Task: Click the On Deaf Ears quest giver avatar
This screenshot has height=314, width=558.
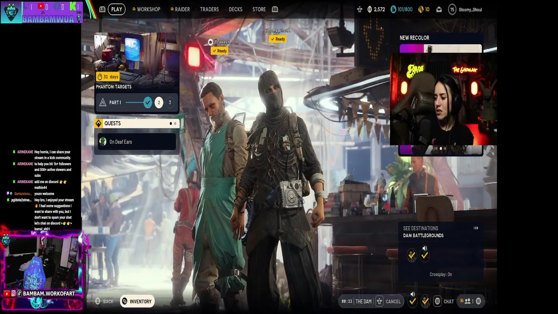Action: click(x=103, y=142)
